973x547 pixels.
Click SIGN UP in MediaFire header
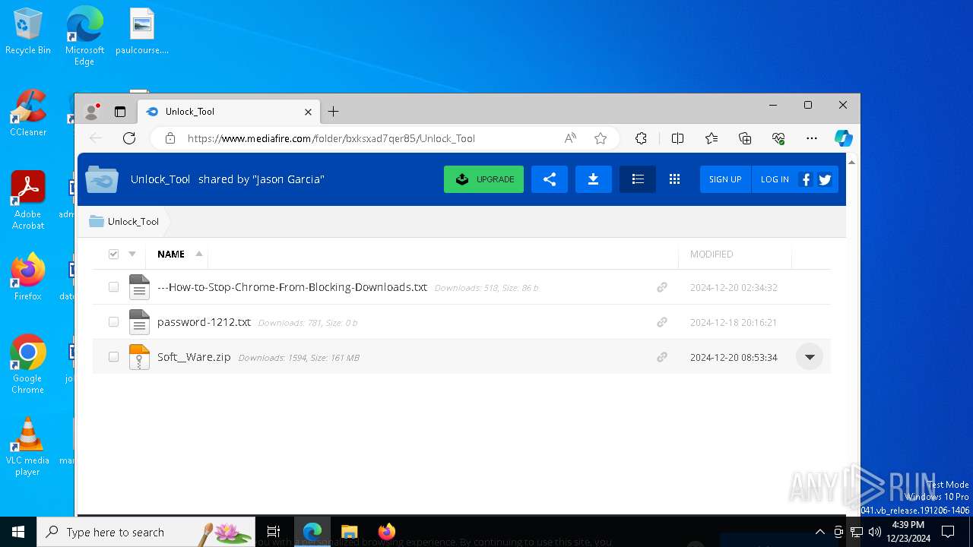pyautogui.click(x=725, y=179)
